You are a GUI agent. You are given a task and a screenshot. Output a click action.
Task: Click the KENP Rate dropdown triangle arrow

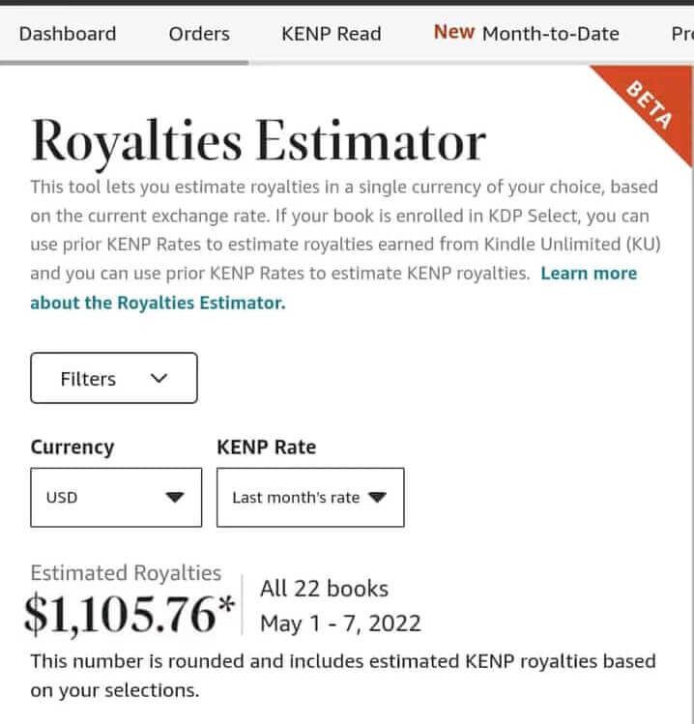378,498
